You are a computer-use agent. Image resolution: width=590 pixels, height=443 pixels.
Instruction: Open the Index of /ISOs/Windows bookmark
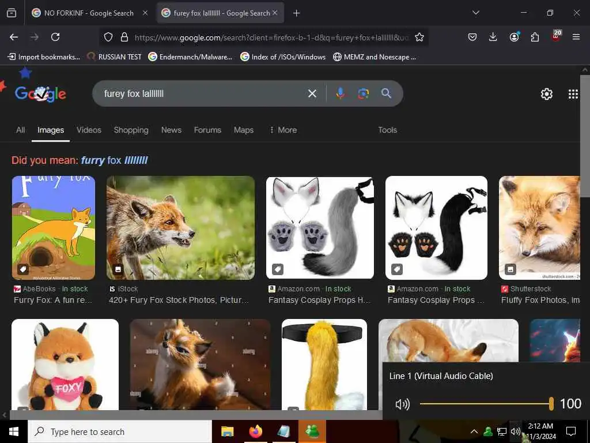tap(283, 57)
